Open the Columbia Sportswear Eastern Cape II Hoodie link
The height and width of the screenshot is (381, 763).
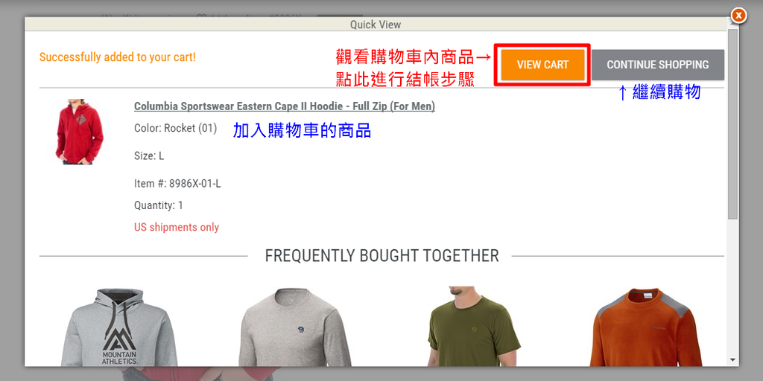(x=285, y=106)
